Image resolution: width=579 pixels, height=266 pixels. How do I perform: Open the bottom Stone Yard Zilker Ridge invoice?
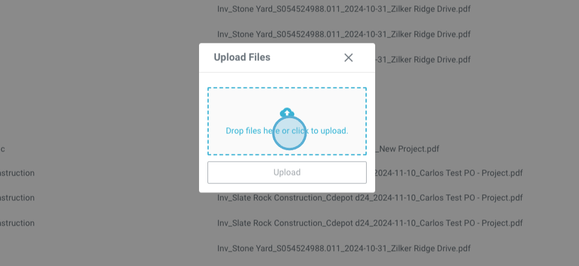pyautogui.click(x=344, y=248)
